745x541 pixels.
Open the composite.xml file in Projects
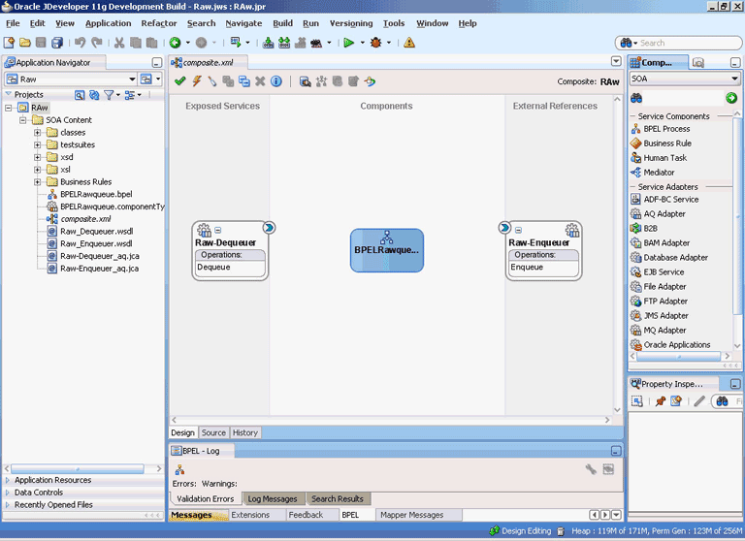pyautogui.click(x=84, y=219)
